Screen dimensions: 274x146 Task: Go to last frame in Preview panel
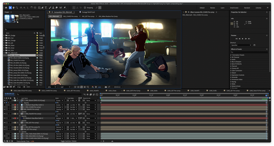[x=249, y=39]
